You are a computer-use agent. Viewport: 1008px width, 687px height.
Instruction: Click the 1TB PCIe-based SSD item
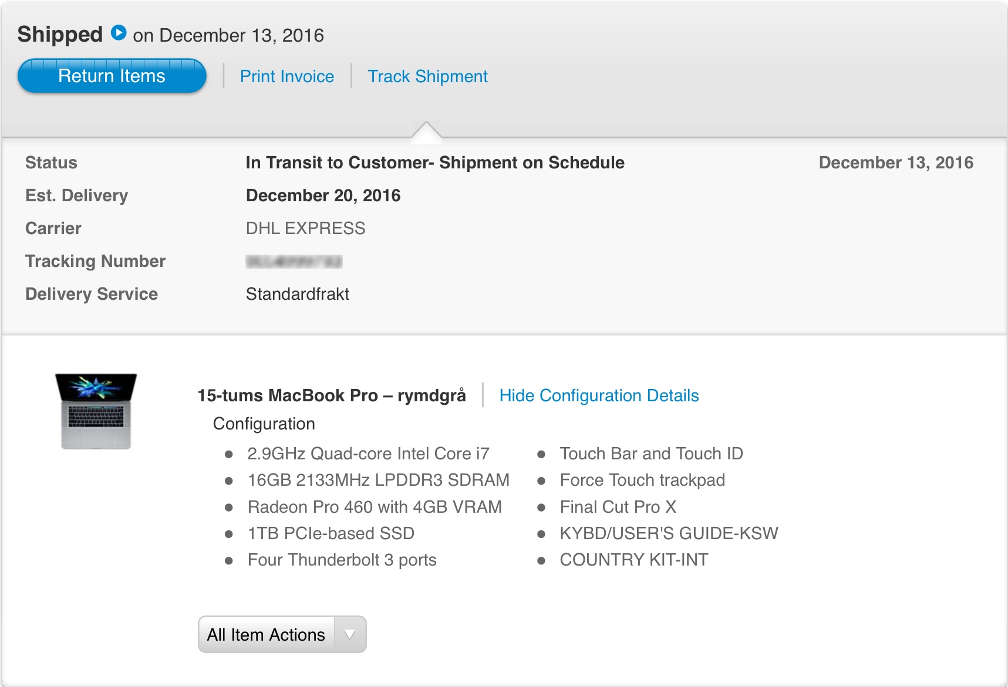[x=331, y=533]
